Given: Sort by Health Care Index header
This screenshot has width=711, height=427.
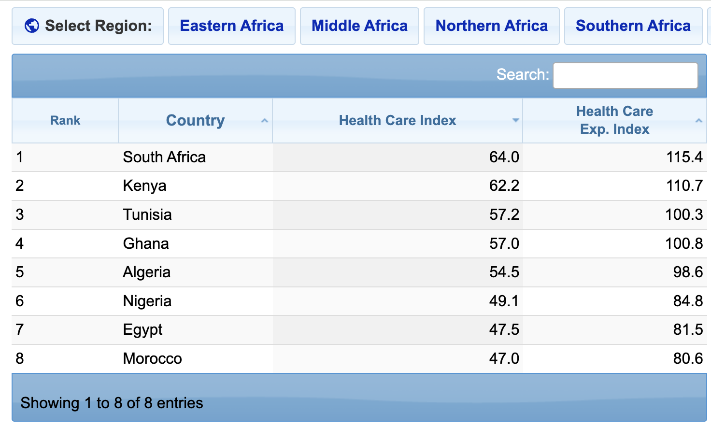Looking at the screenshot, I should (398, 120).
